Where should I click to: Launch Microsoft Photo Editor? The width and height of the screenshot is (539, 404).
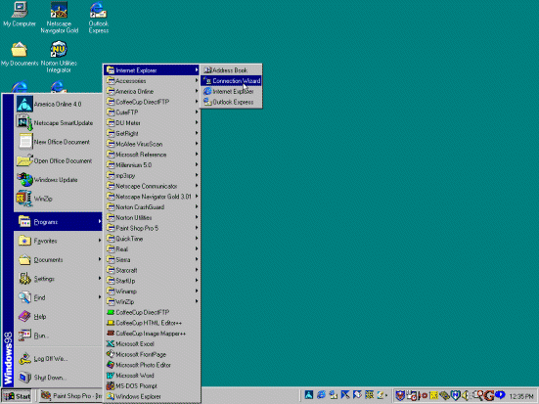pyautogui.click(x=152, y=365)
